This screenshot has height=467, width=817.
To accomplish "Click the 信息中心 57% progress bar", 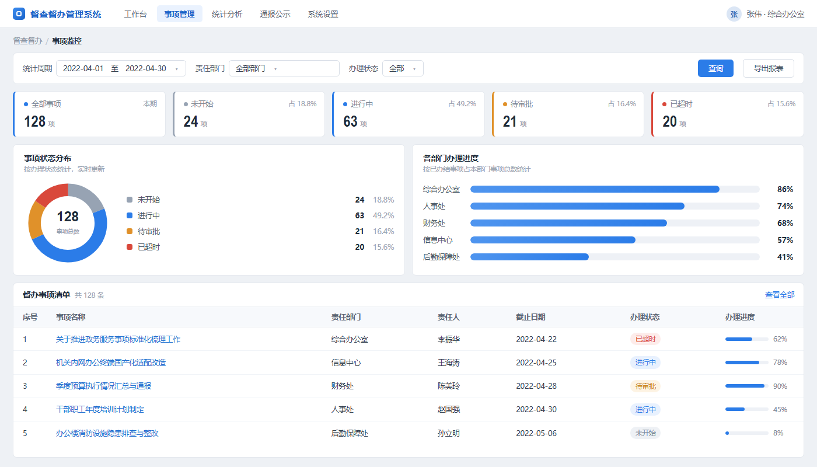I will click(x=615, y=240).
